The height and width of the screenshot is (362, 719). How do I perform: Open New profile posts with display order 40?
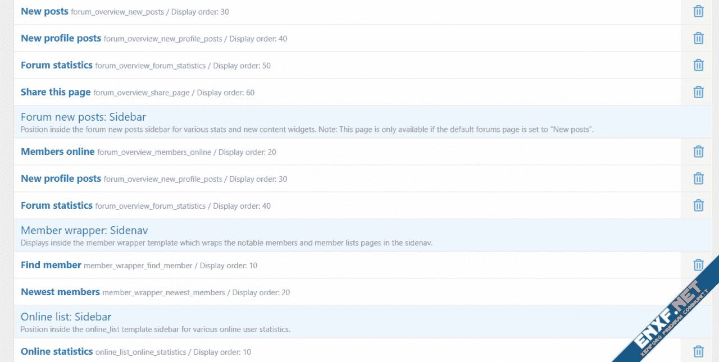click(x=61, y=38)
